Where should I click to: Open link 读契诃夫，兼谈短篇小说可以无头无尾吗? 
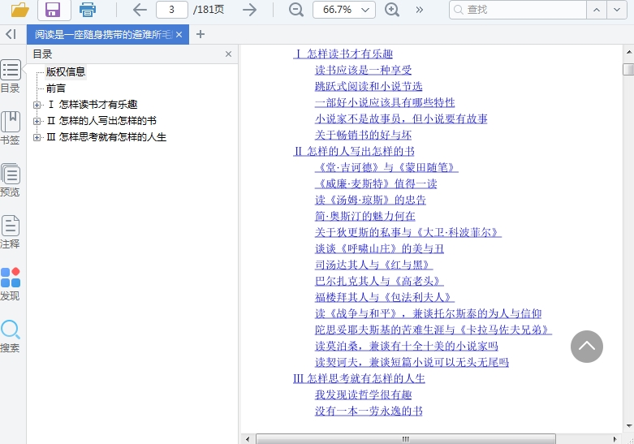412,362
